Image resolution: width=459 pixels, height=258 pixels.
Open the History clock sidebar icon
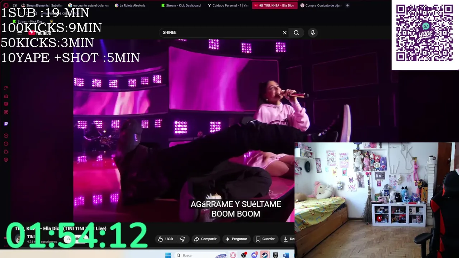6,144
